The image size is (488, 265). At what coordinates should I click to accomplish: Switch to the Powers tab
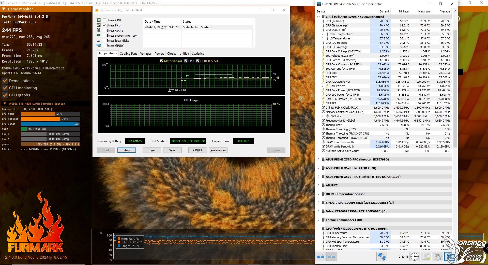point(159,54)
